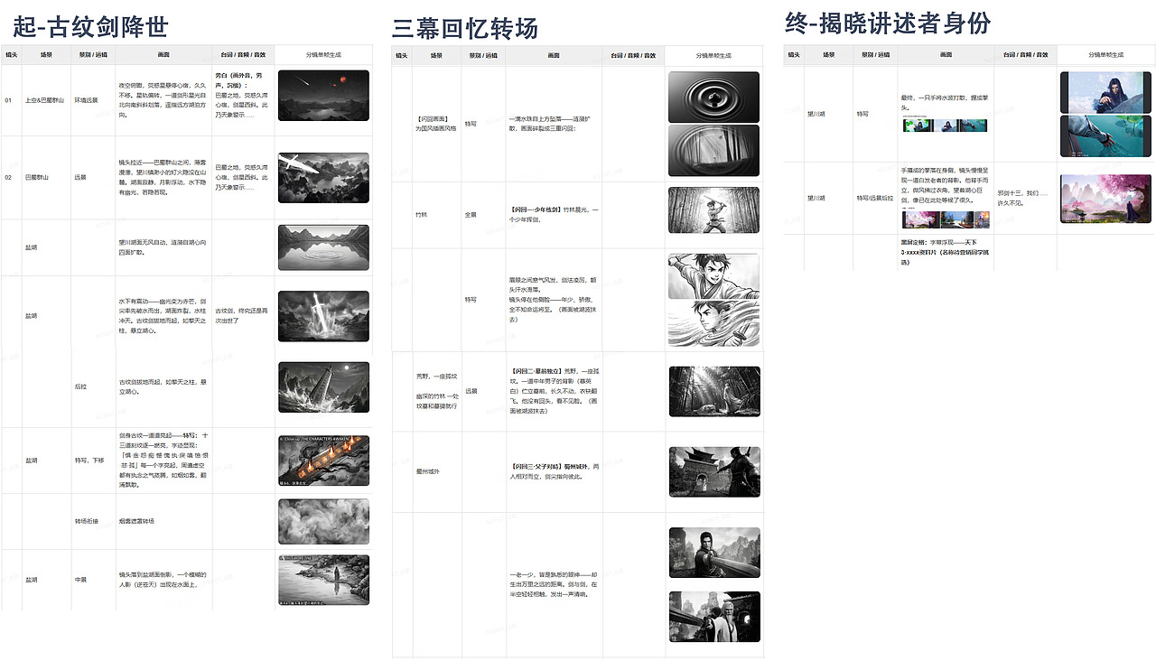Click the heading 三幕回忆转场
This screenshot has height=670, width=1156.
coord(465,28)
